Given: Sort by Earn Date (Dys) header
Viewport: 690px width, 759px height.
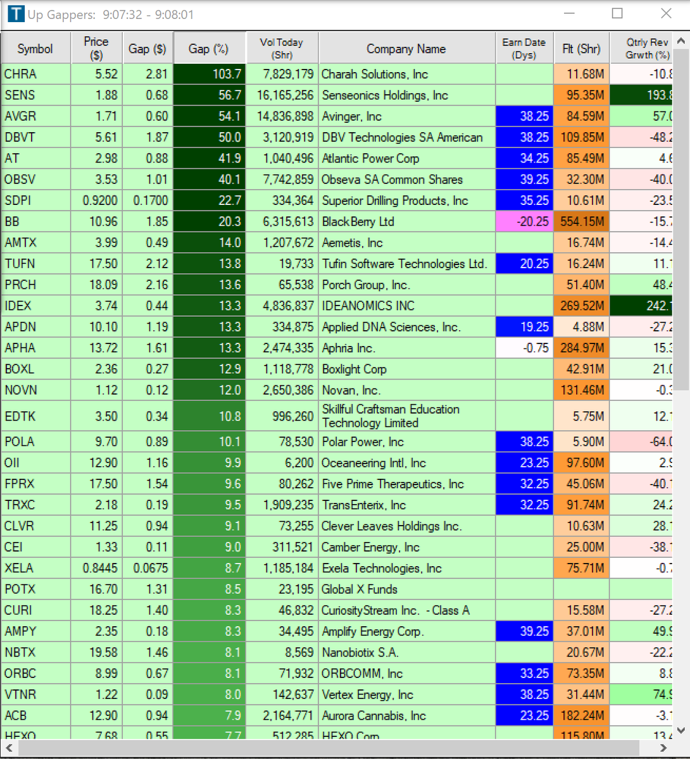Looking at the screenshot, I should pos(524,49).
